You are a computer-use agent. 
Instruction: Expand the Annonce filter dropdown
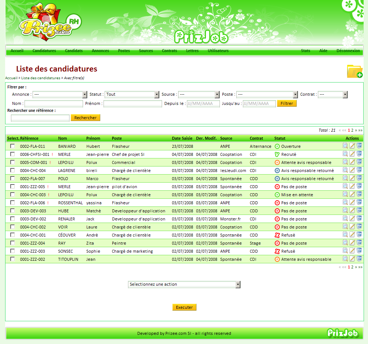[x=60, y=95]
